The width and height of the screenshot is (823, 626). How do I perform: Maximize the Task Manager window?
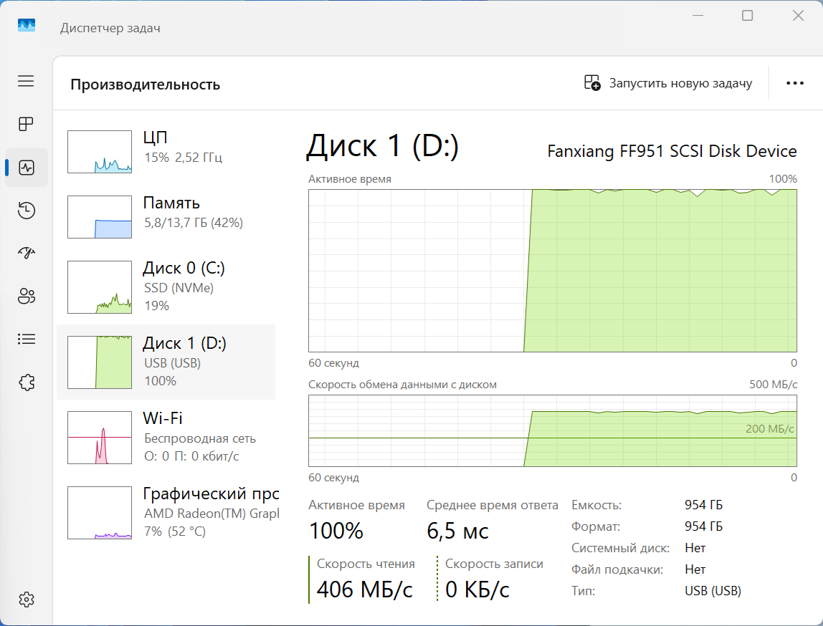tap(747, 15)
